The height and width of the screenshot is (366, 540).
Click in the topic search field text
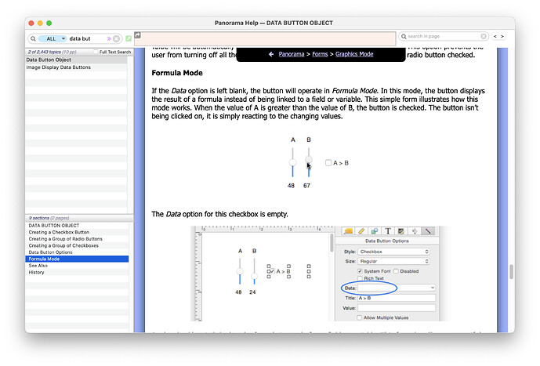(x=80, y=38)
